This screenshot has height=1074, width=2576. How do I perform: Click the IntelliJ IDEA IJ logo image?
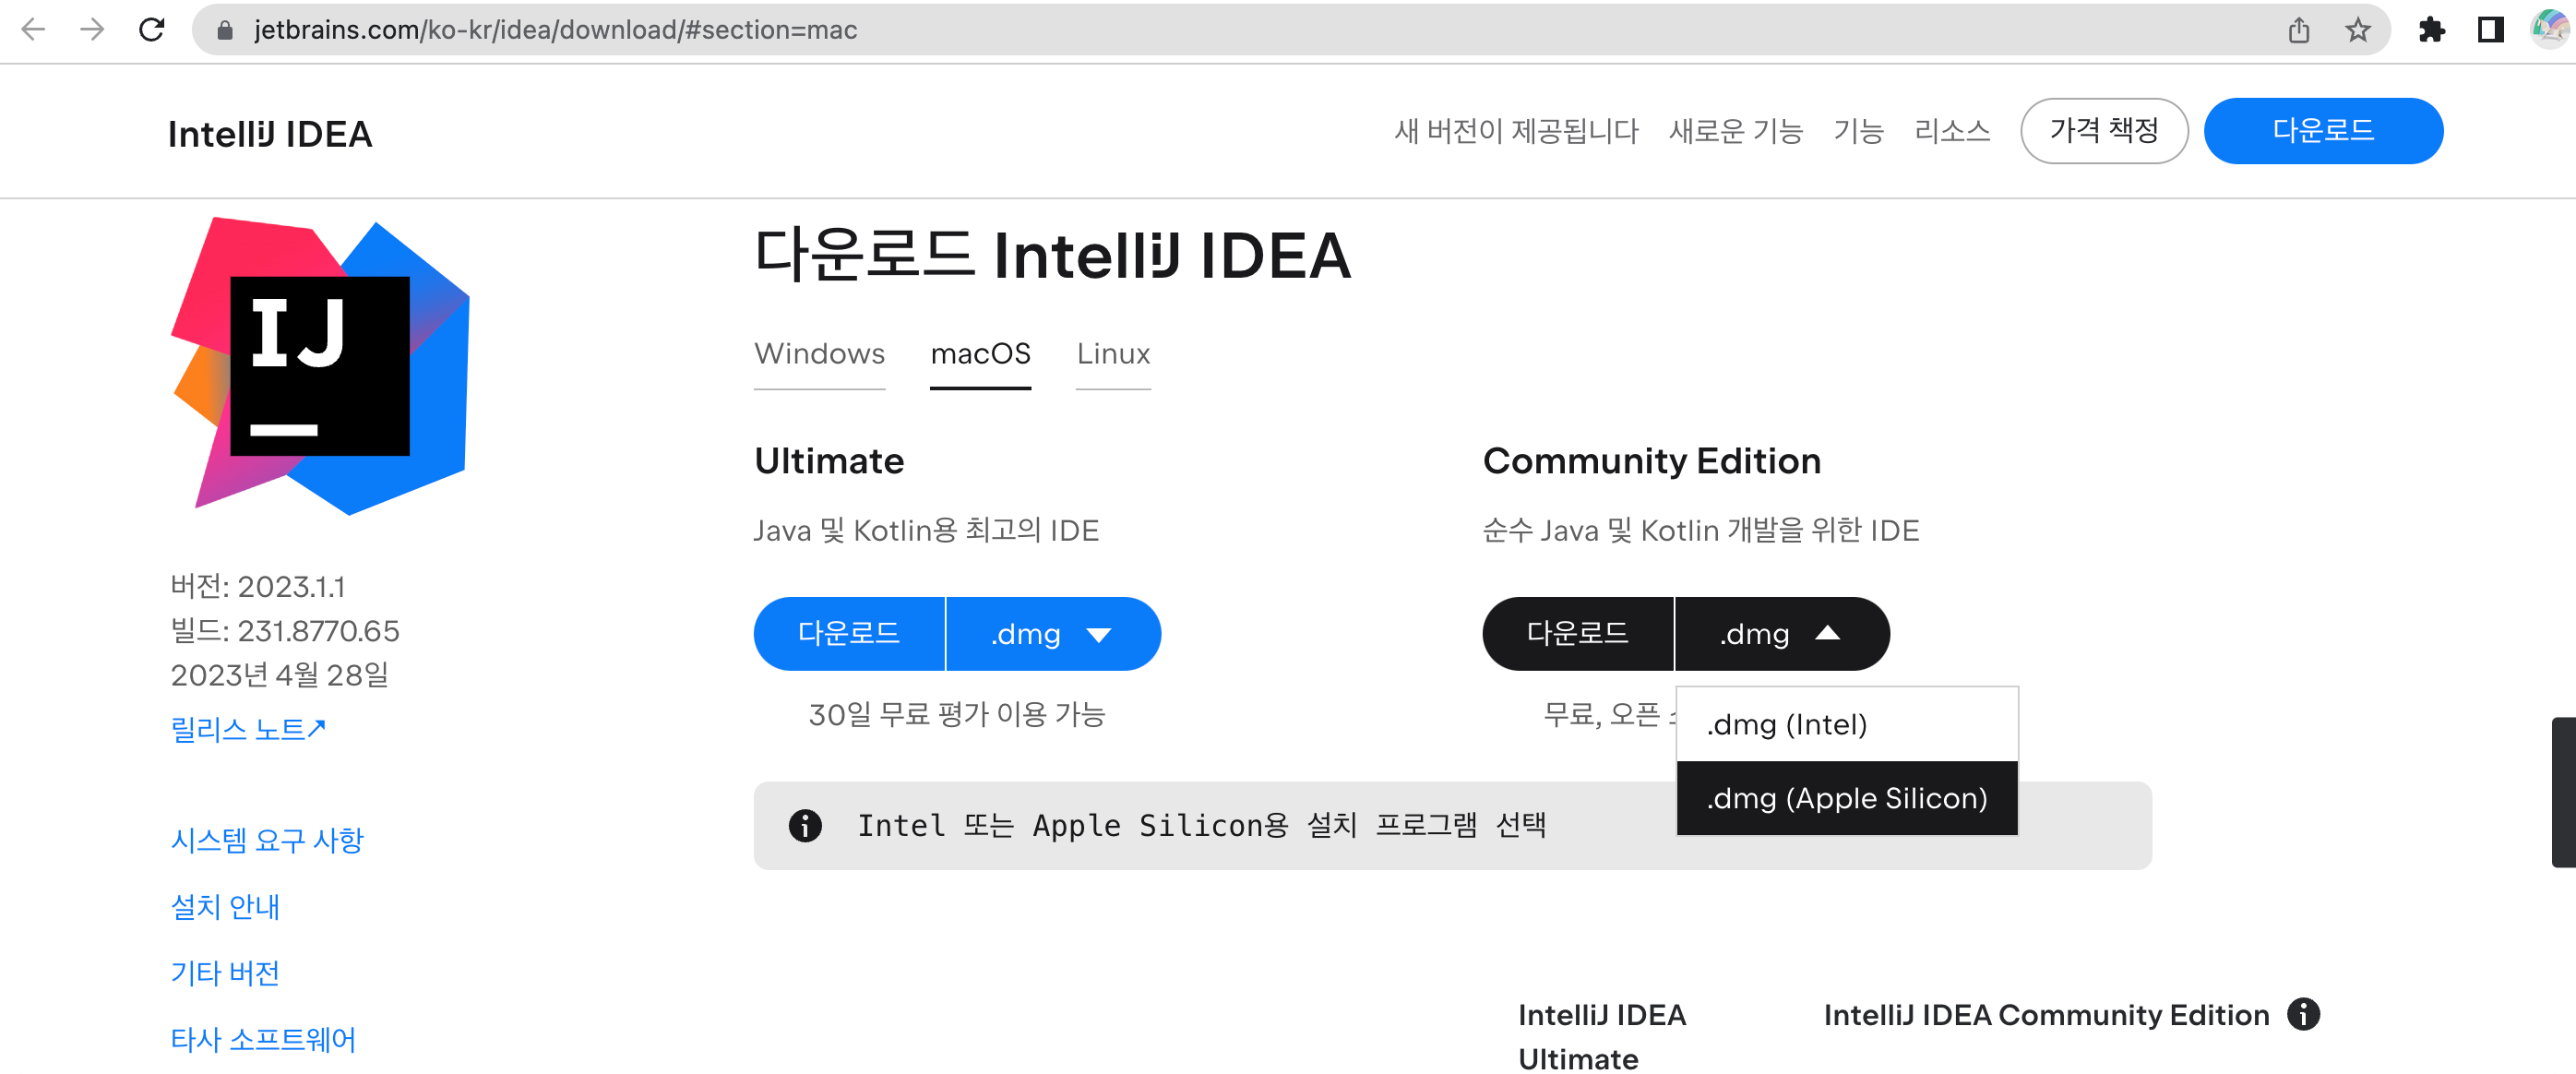(320, 365)
